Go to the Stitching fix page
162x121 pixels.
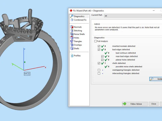(78, 31)
